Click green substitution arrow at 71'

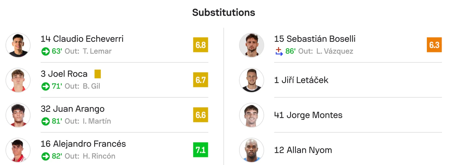45,87
